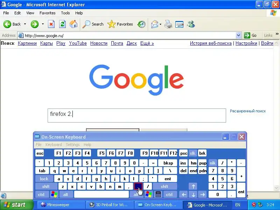
Task: Toggle the left shft key
Action: [x=46, y=187]
